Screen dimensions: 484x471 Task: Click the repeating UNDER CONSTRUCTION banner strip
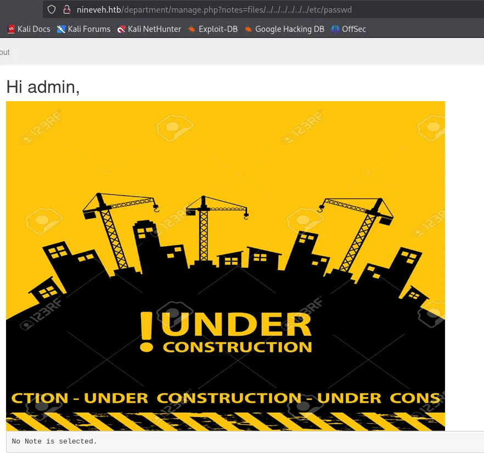225,398
